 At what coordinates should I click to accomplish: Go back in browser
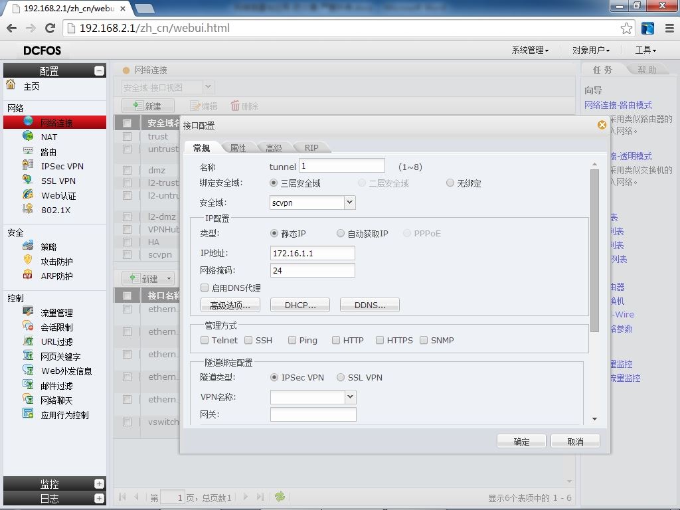[x=12, y=28]
